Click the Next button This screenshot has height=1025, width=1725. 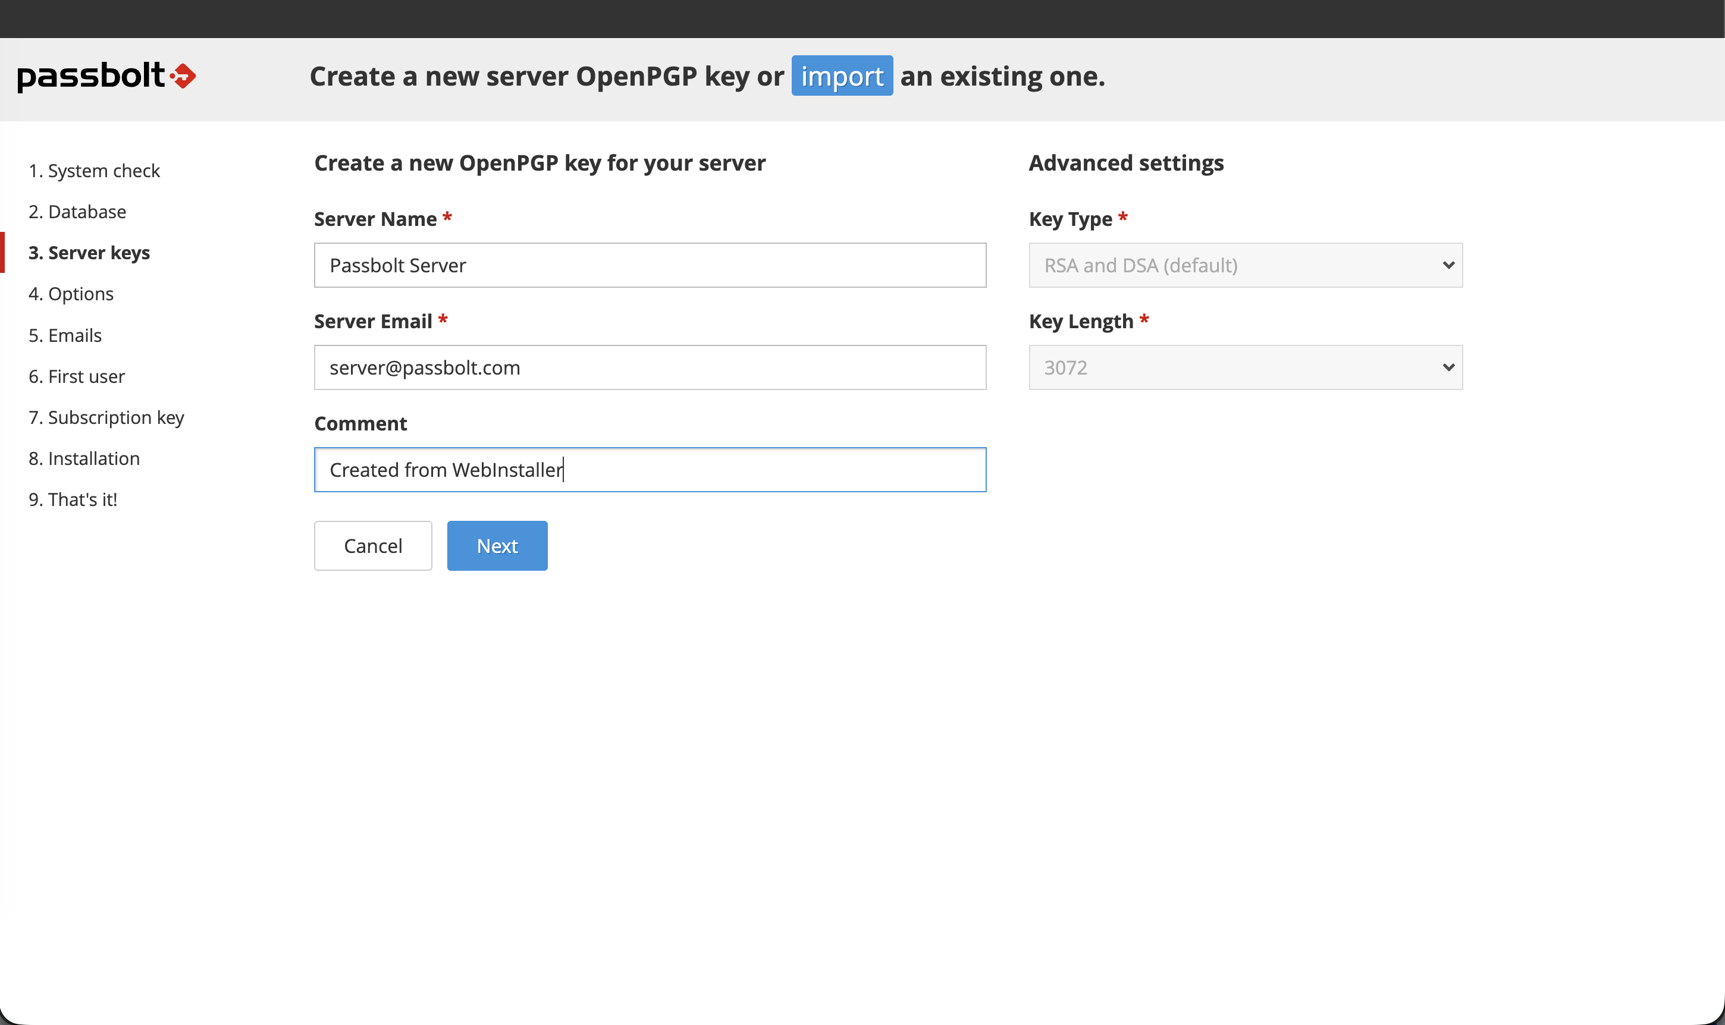(x=497, y=546)
